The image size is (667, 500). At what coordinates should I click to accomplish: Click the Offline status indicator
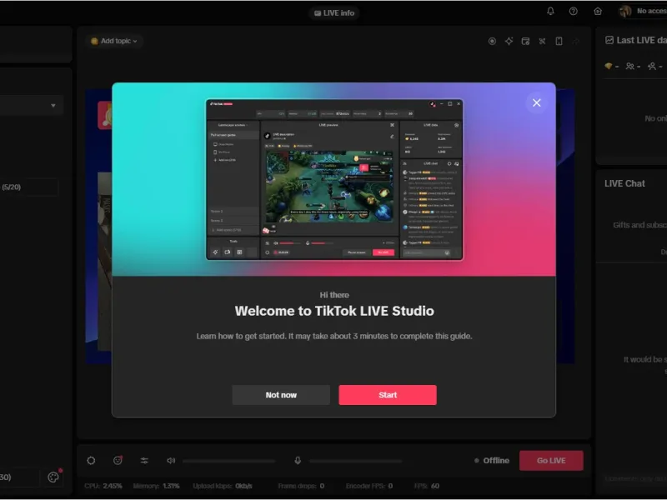(492, 461)
